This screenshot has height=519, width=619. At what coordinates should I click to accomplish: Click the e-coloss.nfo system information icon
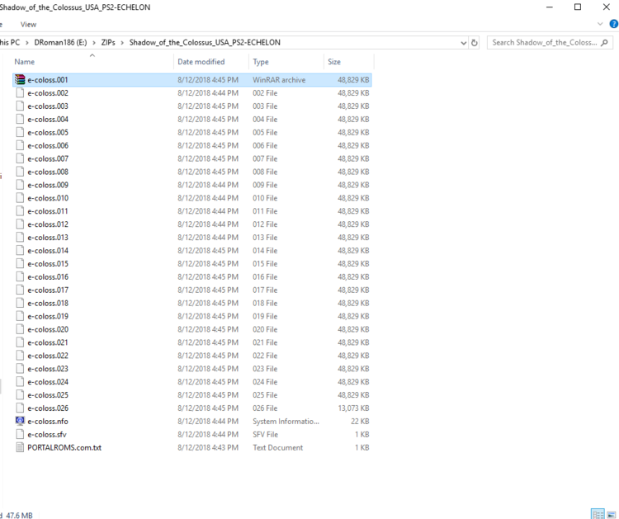pos(20,421)
